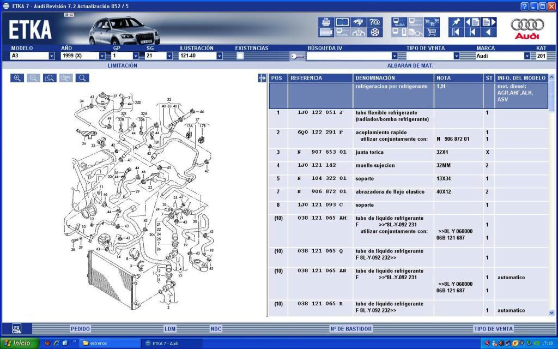The height and width of the screenshot is (349, 558).
Task: Click the zoom in magnifier icon
Action: [x=17, y=78]
